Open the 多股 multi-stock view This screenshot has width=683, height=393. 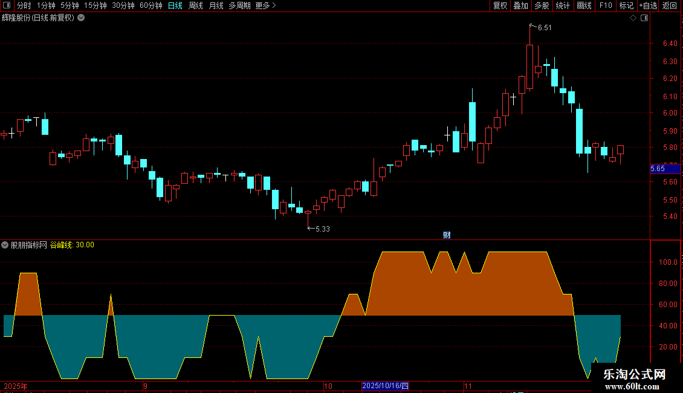click(542, 5)
